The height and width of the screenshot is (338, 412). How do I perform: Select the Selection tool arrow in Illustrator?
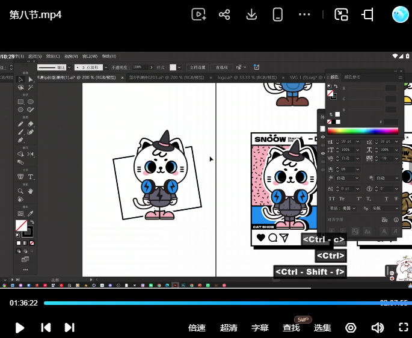[x=20, y=79]
